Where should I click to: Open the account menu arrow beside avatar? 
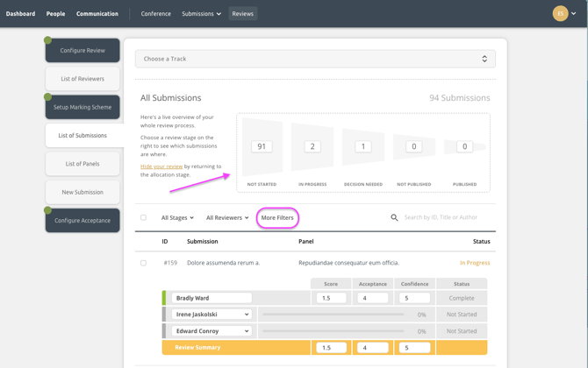[574, 14]
